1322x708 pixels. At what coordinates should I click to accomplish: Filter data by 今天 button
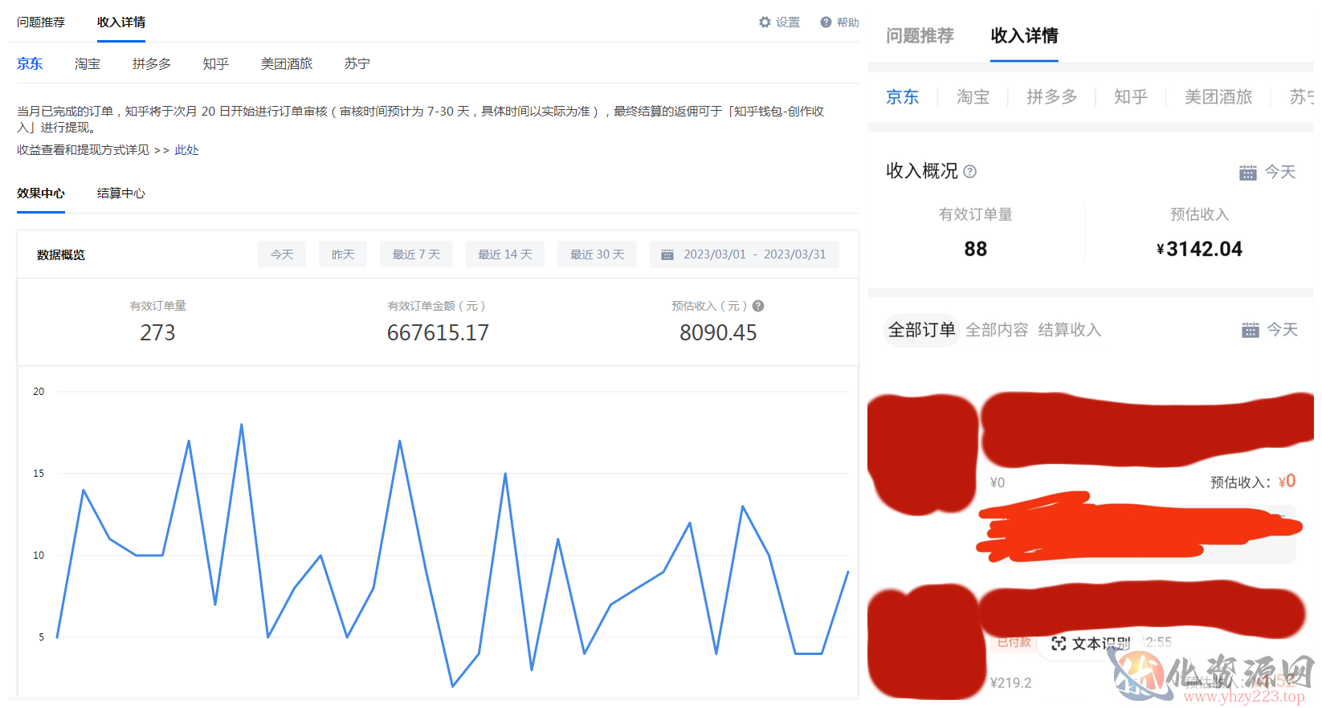pos(282,254)
